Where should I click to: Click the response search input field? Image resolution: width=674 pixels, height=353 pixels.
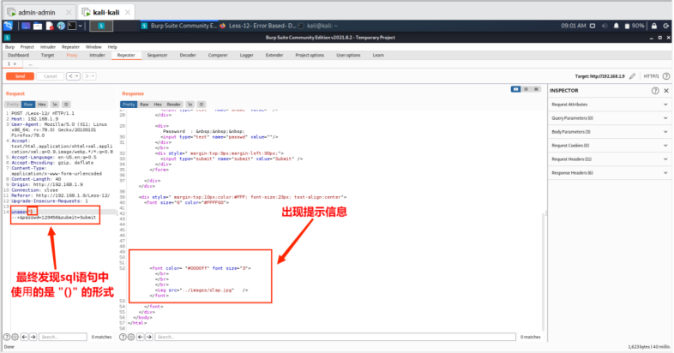[x=335, y=337]
